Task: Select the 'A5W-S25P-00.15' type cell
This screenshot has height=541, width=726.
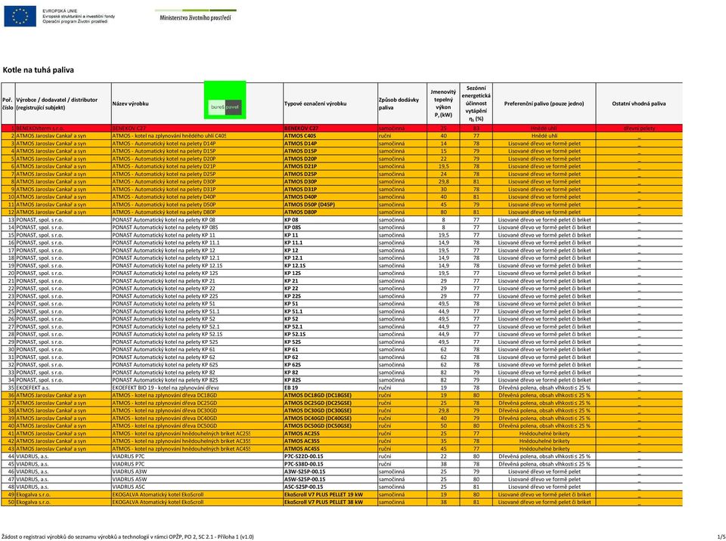Action: coord(330,480)
